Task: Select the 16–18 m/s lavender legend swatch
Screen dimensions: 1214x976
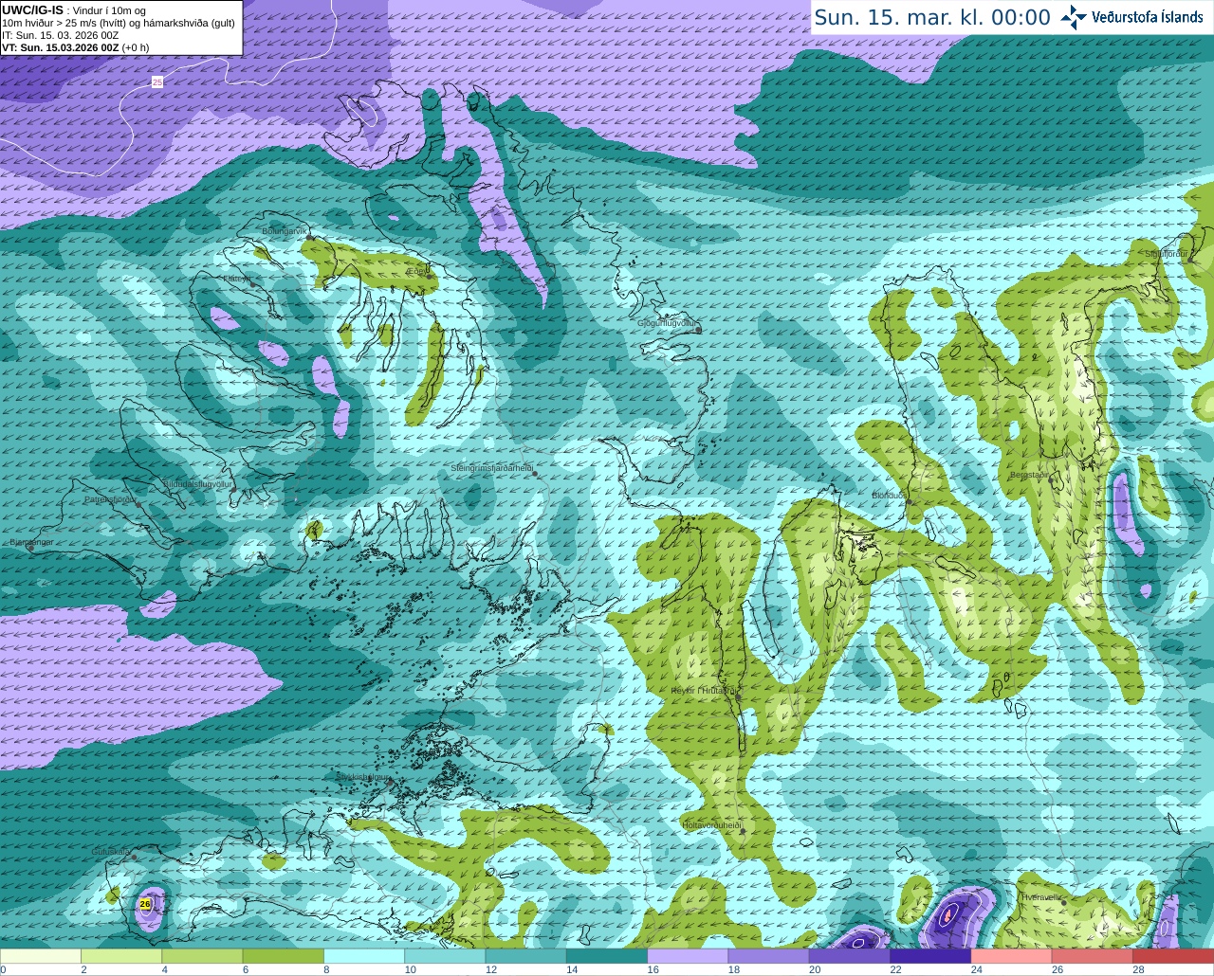Action: coord(688,956)
